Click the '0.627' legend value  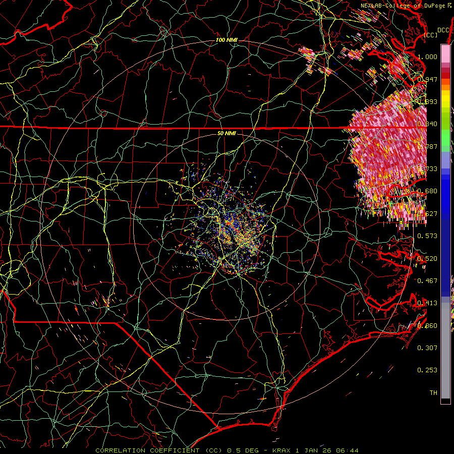(427, 214)
